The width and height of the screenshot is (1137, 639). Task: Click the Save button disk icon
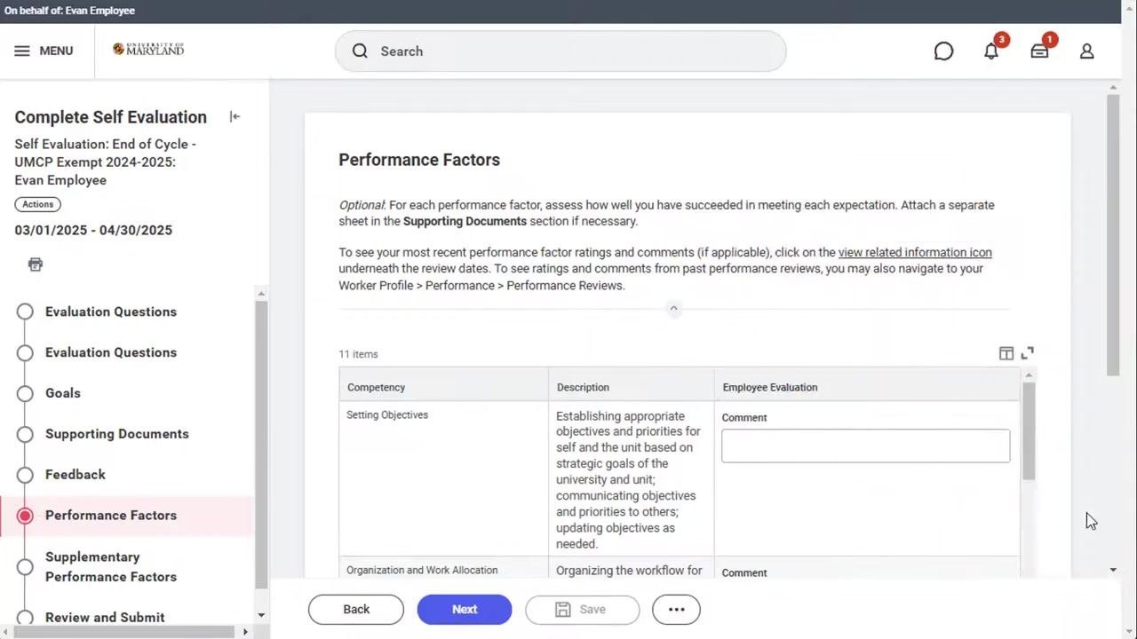coord(562,610)
